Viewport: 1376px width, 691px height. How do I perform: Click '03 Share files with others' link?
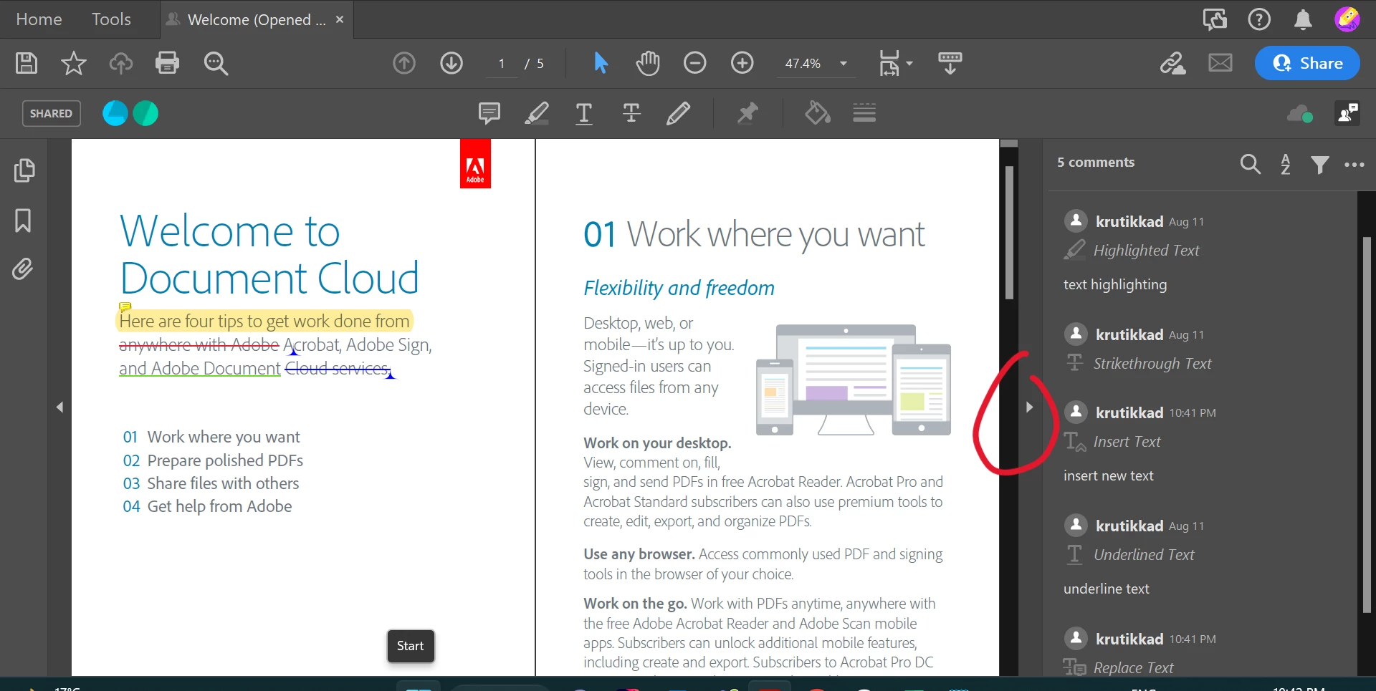(x=211, y=483)
